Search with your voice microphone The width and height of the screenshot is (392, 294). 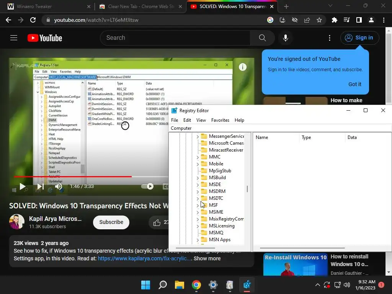[x=286, y=38]
